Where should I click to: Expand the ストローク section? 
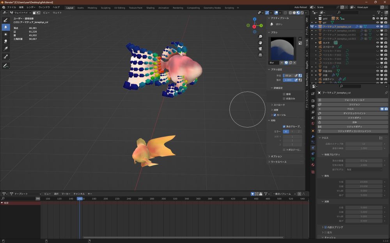279,105
